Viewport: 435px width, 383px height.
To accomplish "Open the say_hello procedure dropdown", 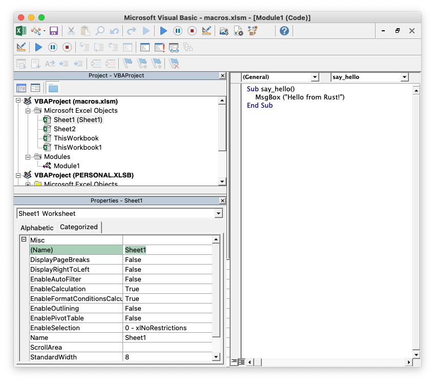I will (404, 77).
